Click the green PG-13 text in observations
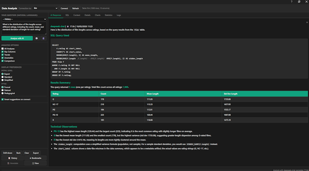The image size is (309, 171). pos(56,131)
